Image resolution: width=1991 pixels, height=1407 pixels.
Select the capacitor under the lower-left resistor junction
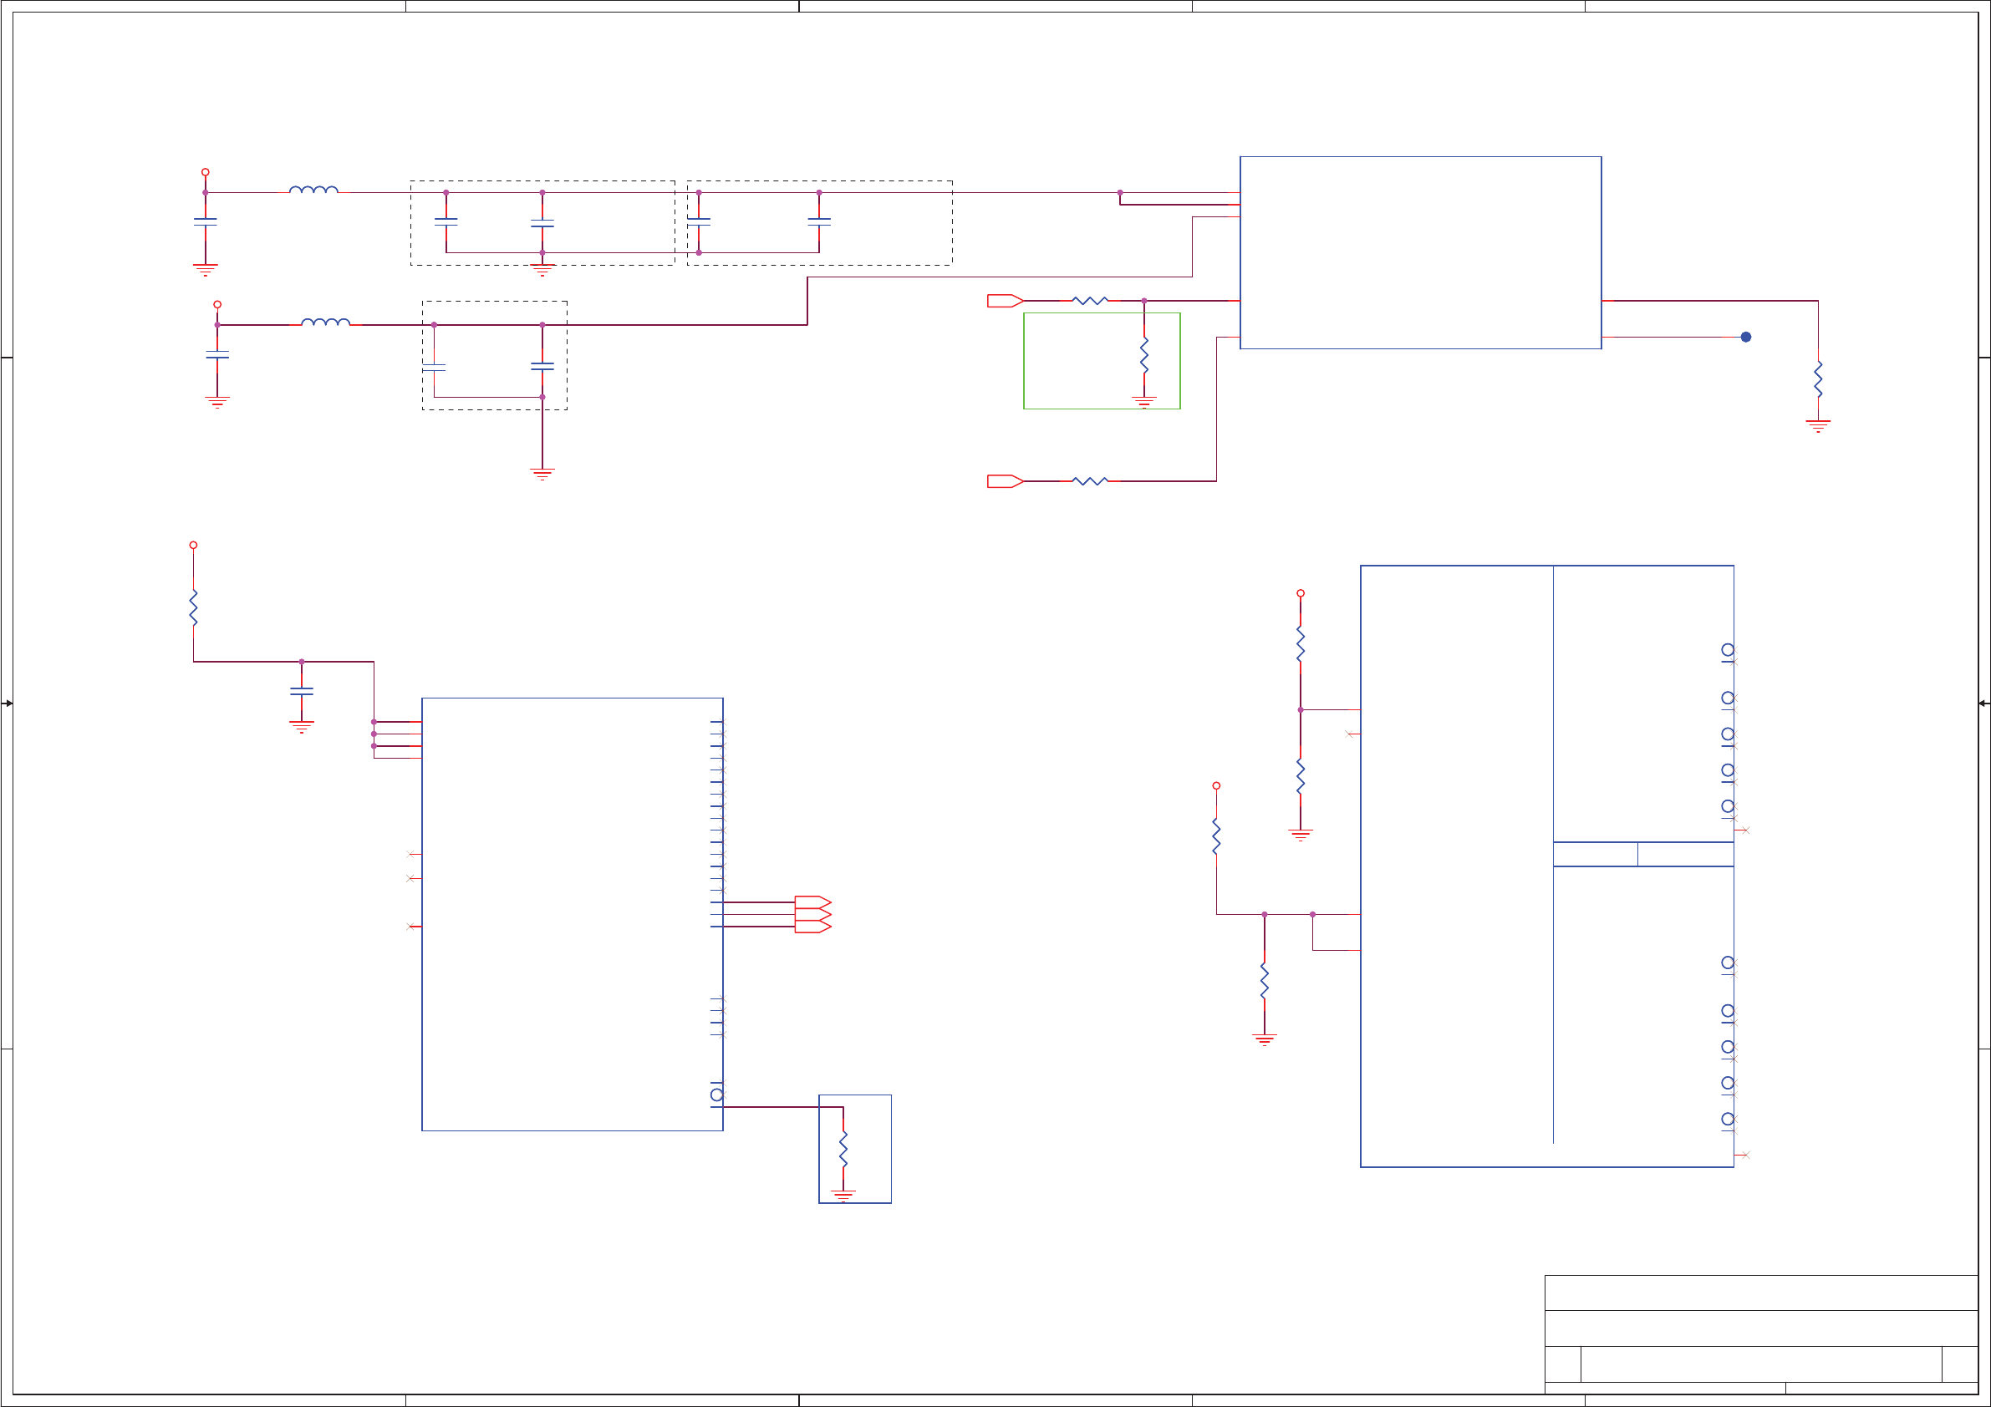302,691
